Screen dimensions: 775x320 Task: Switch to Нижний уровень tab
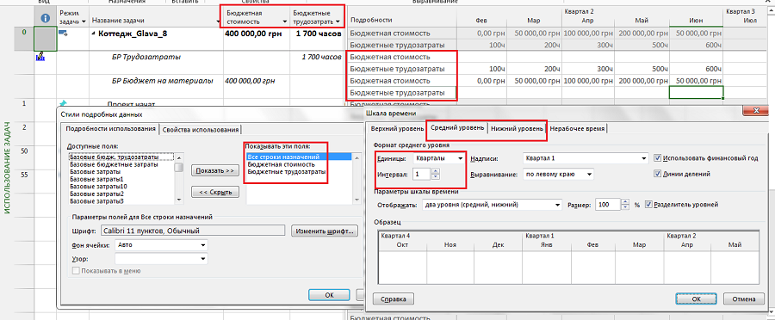(517, 128)
